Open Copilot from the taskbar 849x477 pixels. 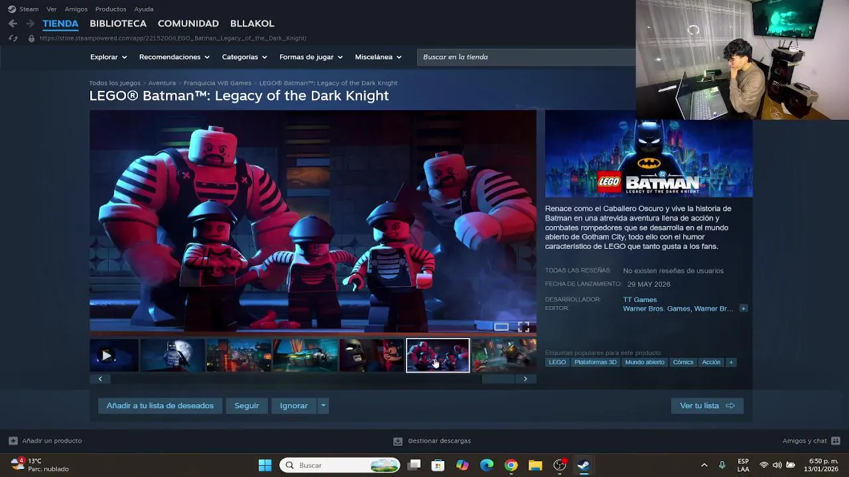pyautogui.click(x=462, y=465)
